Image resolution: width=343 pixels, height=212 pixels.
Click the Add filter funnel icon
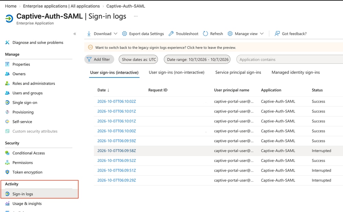[89, 59]
